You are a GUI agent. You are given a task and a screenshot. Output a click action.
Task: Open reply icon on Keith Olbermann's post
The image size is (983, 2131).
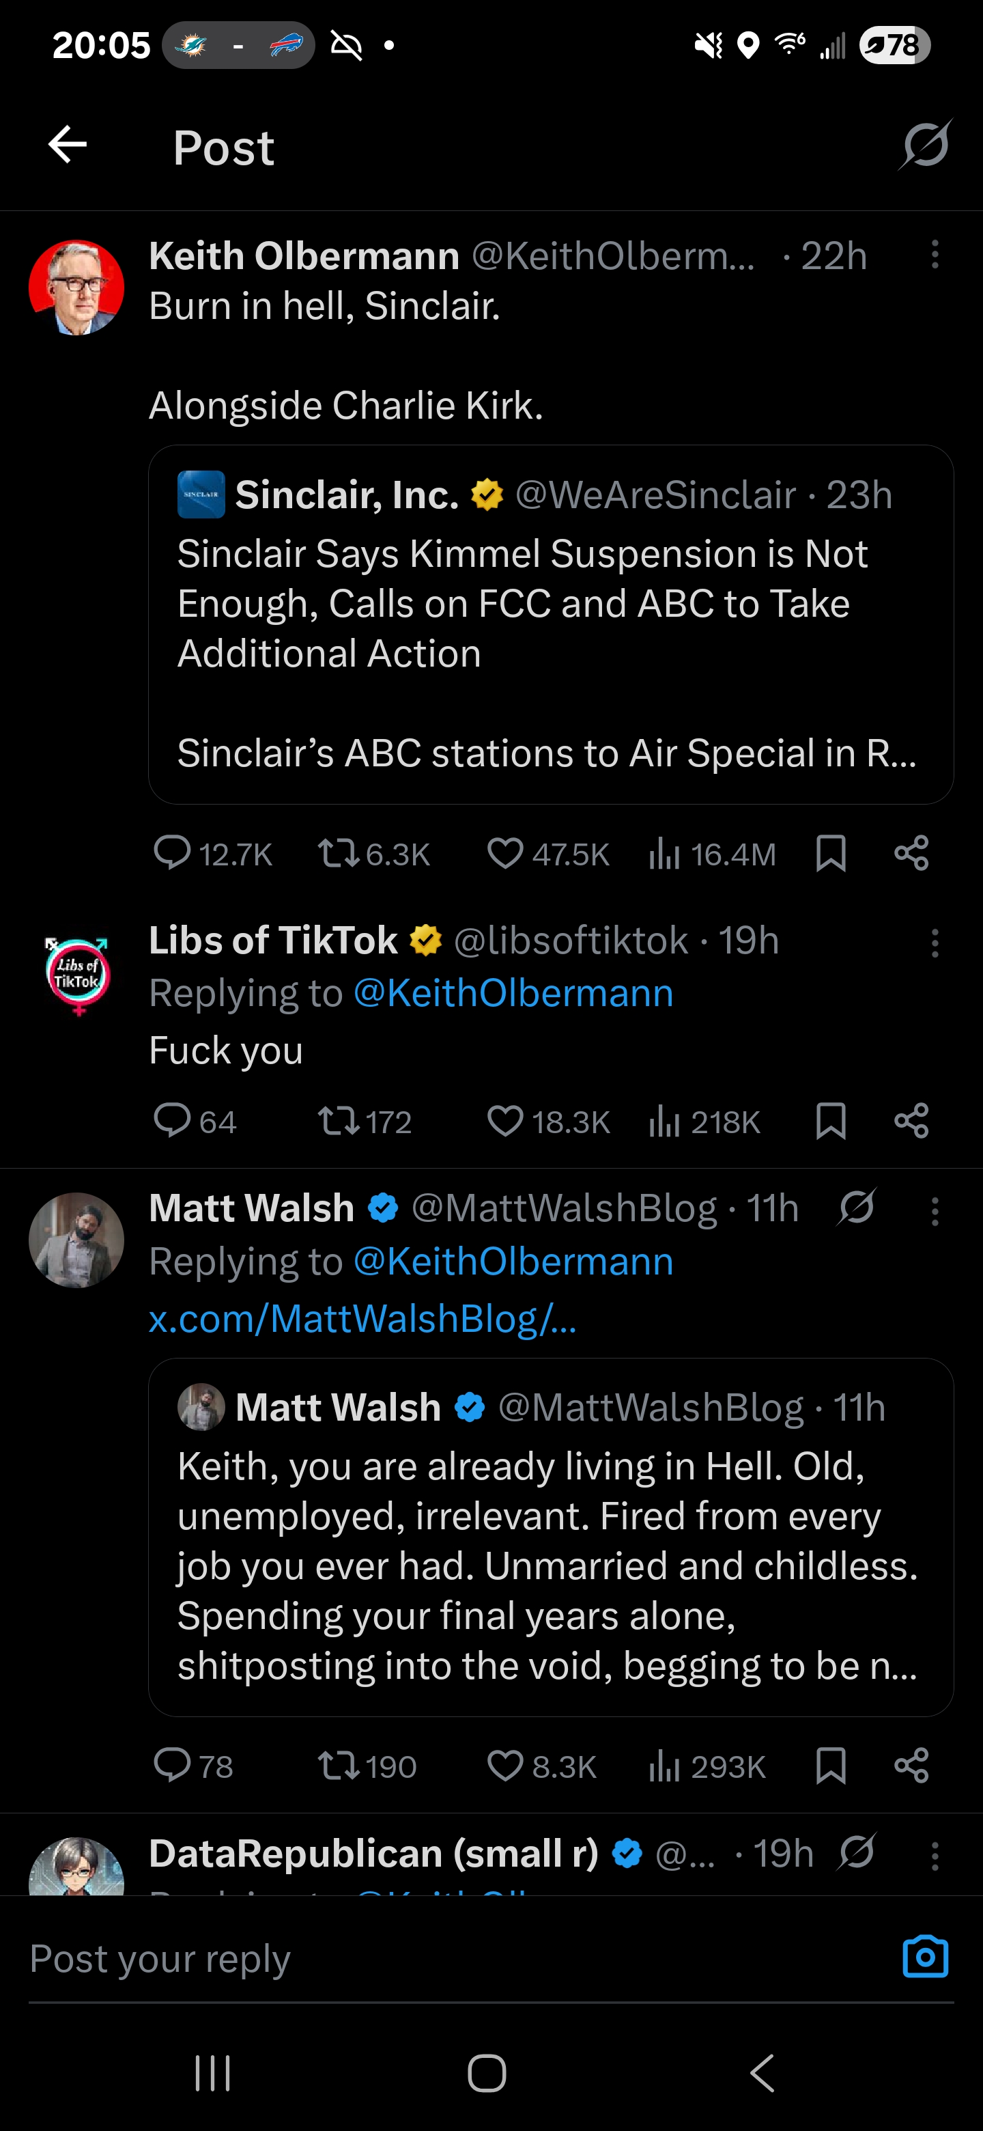click(x=172, y=853)
